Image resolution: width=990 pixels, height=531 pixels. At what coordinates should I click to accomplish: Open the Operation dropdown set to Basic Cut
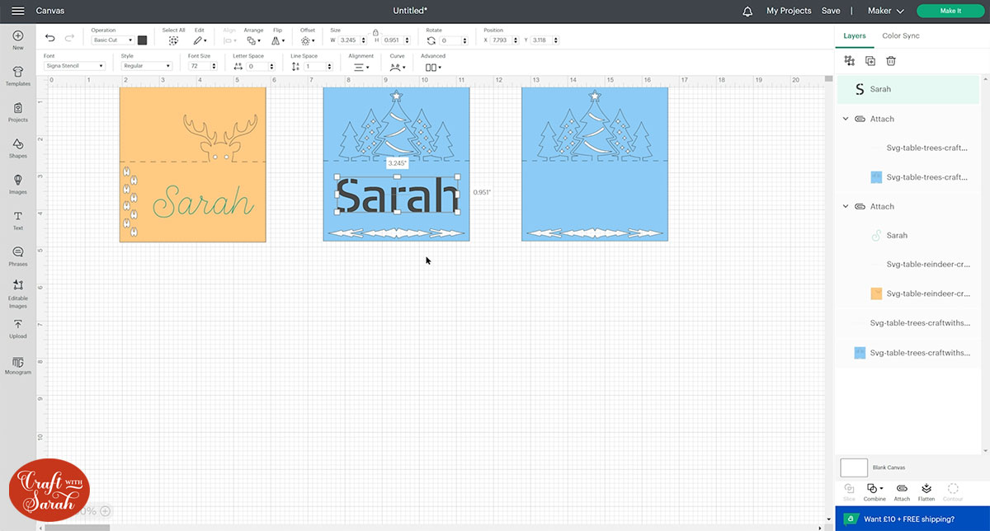click(x=112, y=40)
